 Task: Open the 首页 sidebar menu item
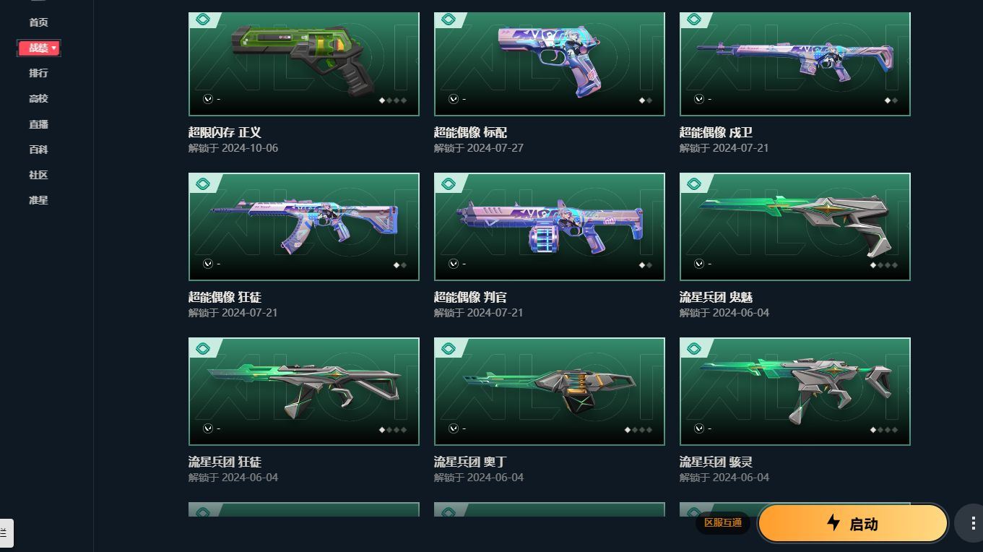coord(38,22)
